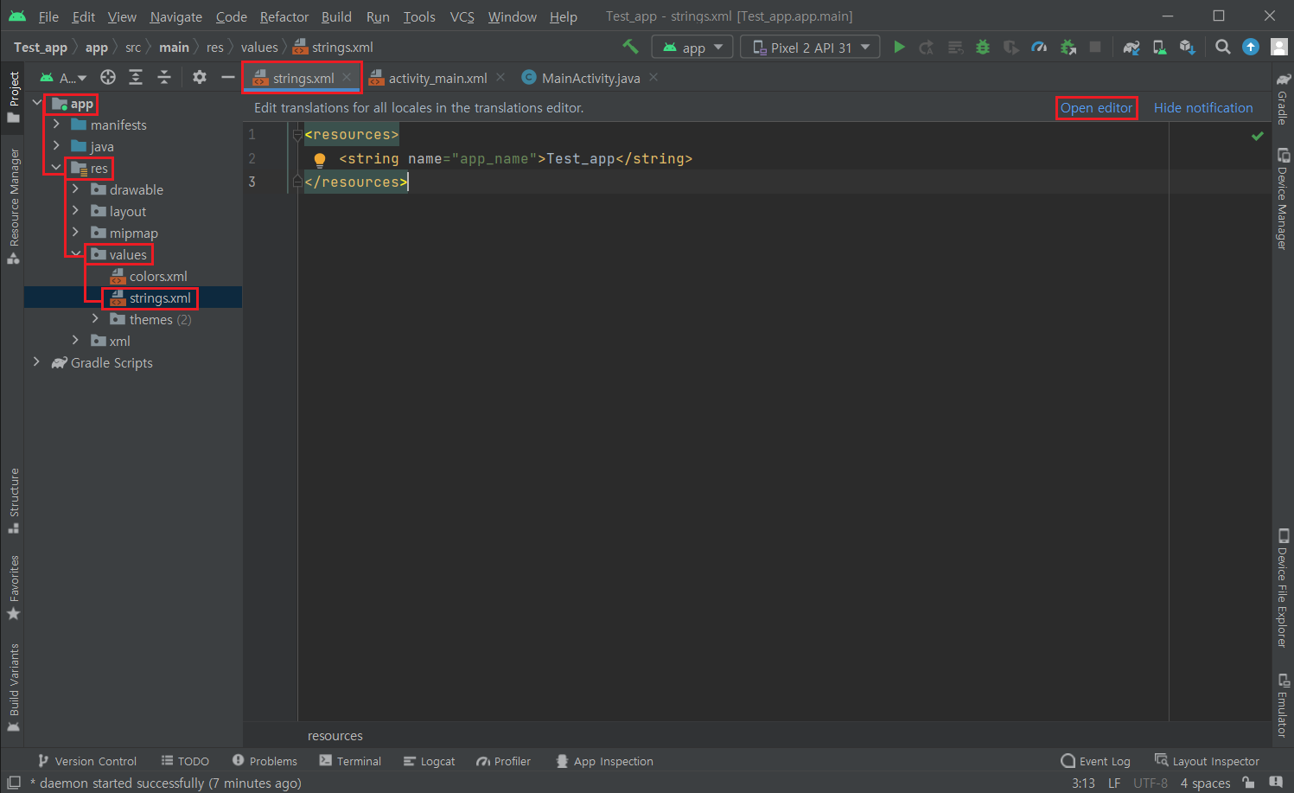
Task: Click the blue update arrow icon
Action: tap(1251, 47)
